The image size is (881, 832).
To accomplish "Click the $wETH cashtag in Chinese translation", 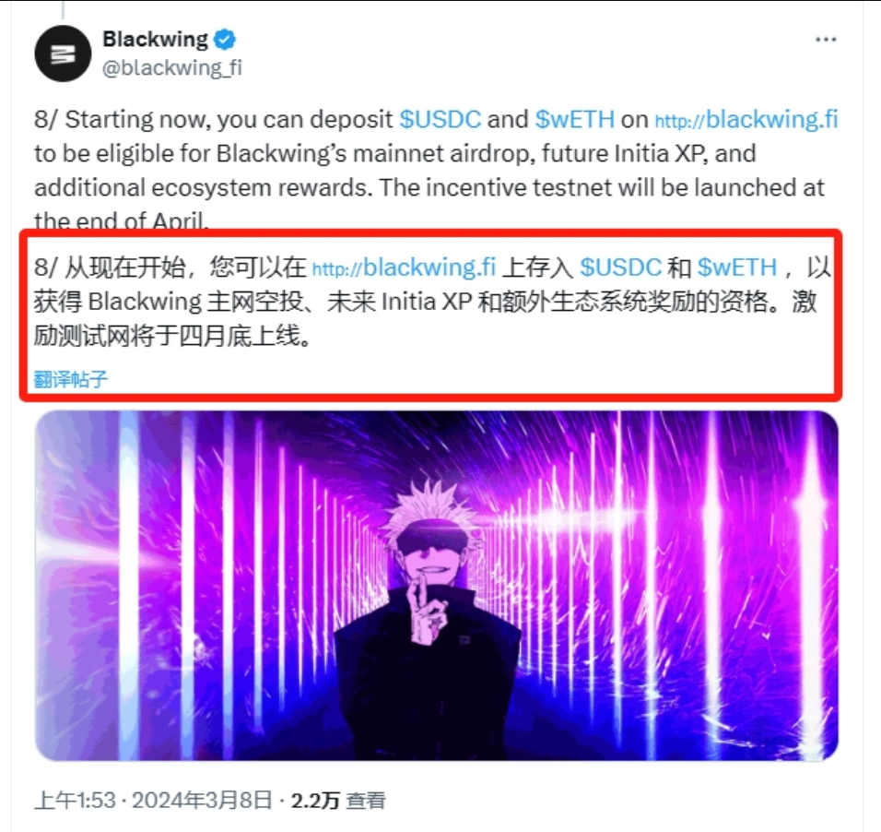I will [736, 267].
